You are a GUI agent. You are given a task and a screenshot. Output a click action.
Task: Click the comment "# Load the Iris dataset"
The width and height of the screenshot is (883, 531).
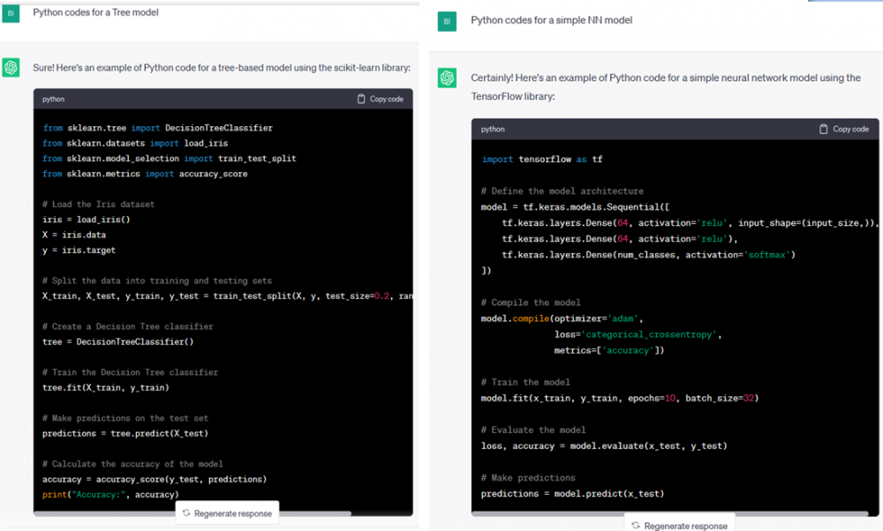click(x=98, y=204)
